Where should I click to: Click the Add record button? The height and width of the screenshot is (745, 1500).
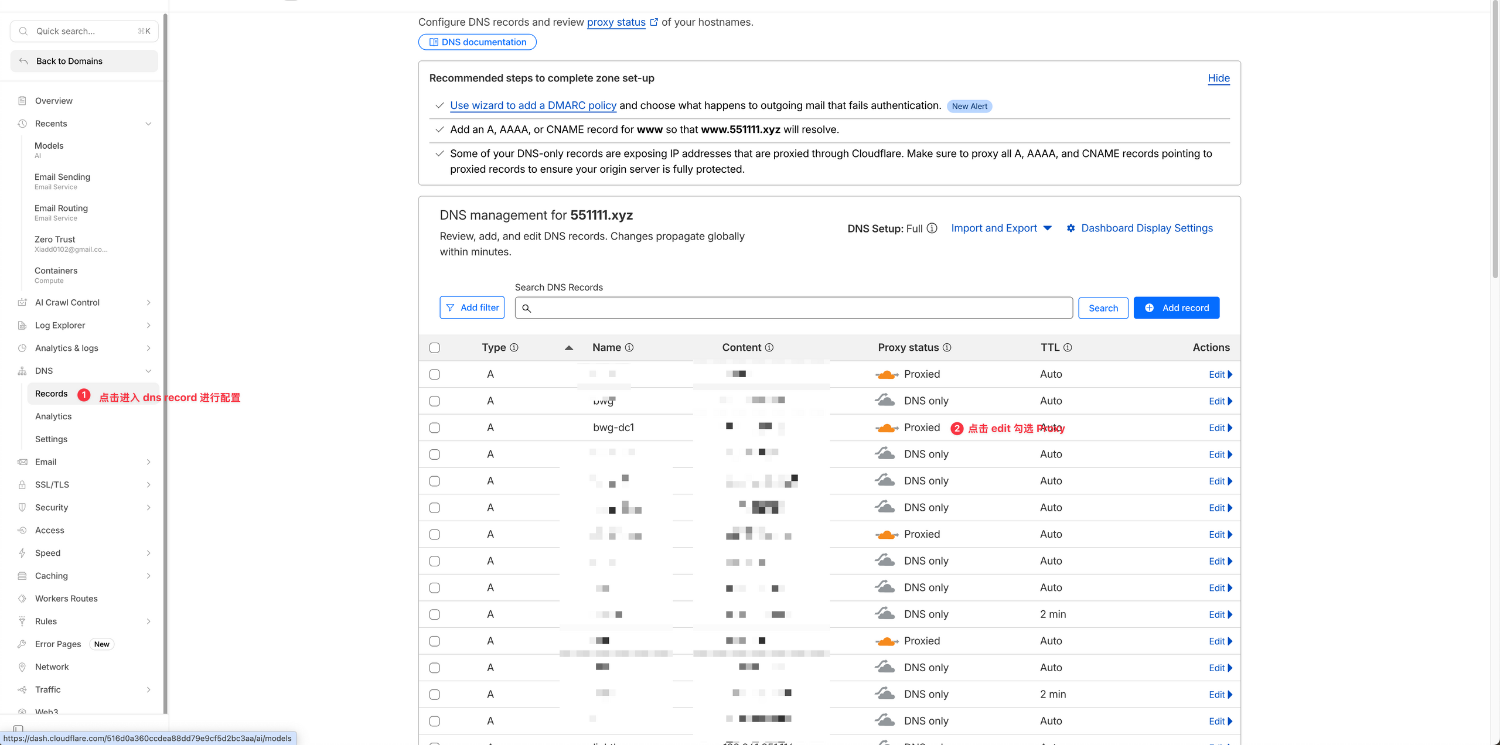click(x=1176, y=308)
